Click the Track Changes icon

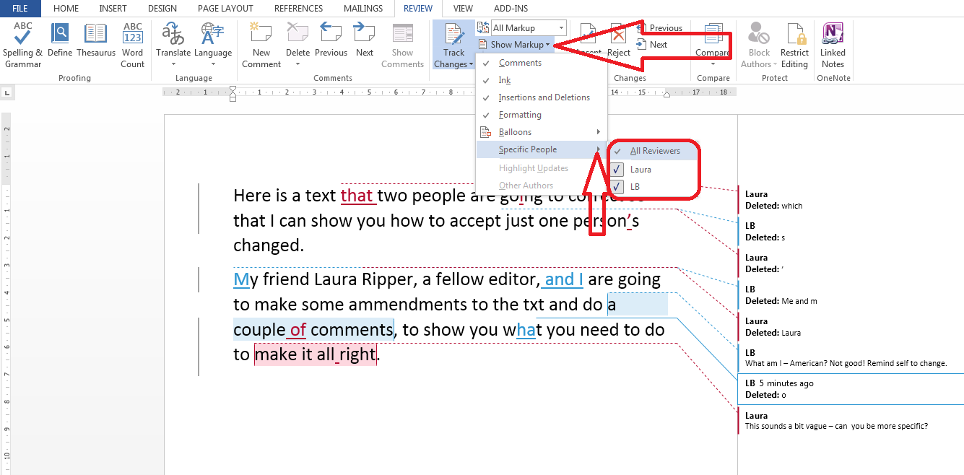tap(454, 43)
